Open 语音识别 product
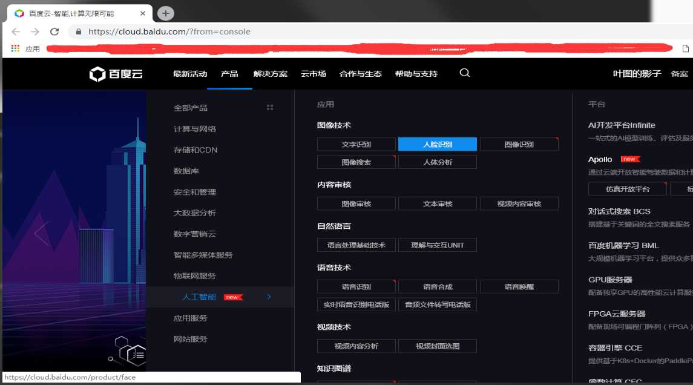693x385 pixels. 356,287
